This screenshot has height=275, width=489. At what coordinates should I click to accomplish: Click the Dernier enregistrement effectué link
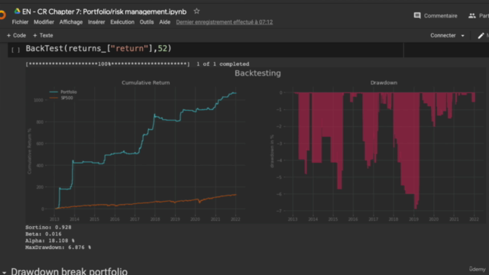(224, 22)
